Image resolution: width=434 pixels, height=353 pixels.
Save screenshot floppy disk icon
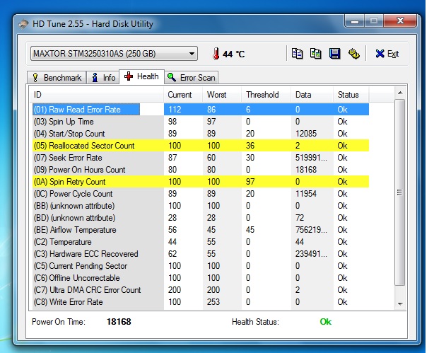334,54
